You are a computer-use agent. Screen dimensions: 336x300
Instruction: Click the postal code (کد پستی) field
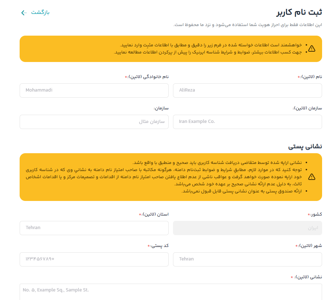pyautogui.click(x=94, y=259)
